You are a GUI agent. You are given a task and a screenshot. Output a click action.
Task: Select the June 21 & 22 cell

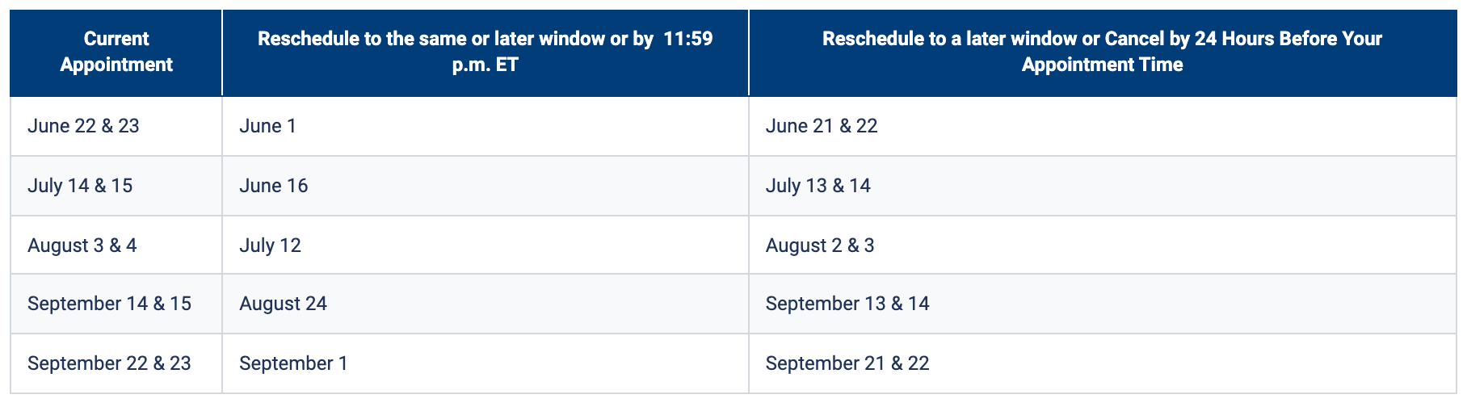pos(821,126)
